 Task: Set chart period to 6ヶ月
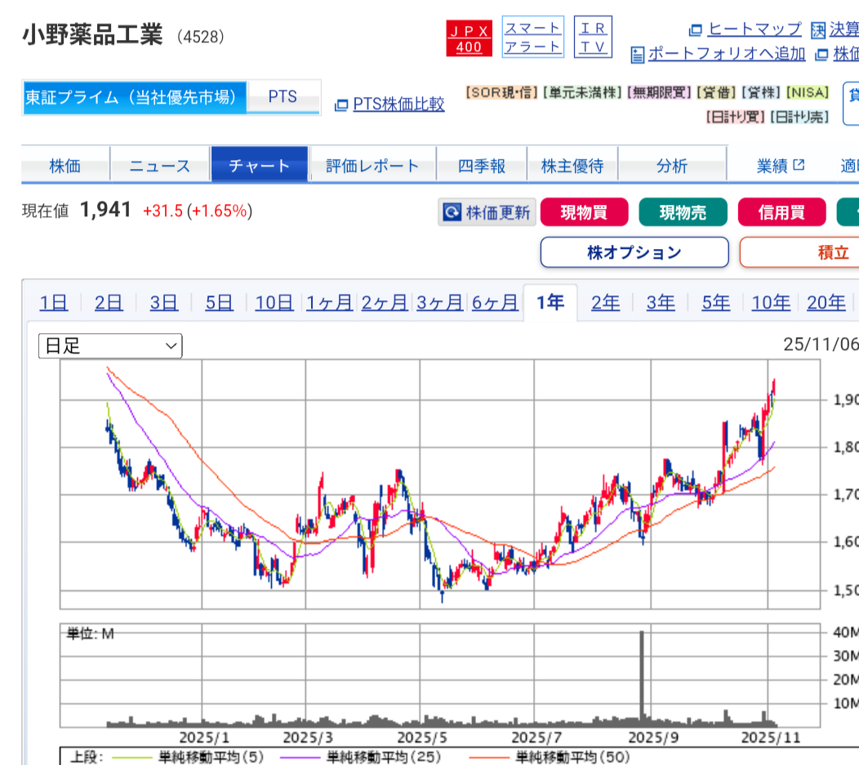pyautogui.click(x=496, y=302)
